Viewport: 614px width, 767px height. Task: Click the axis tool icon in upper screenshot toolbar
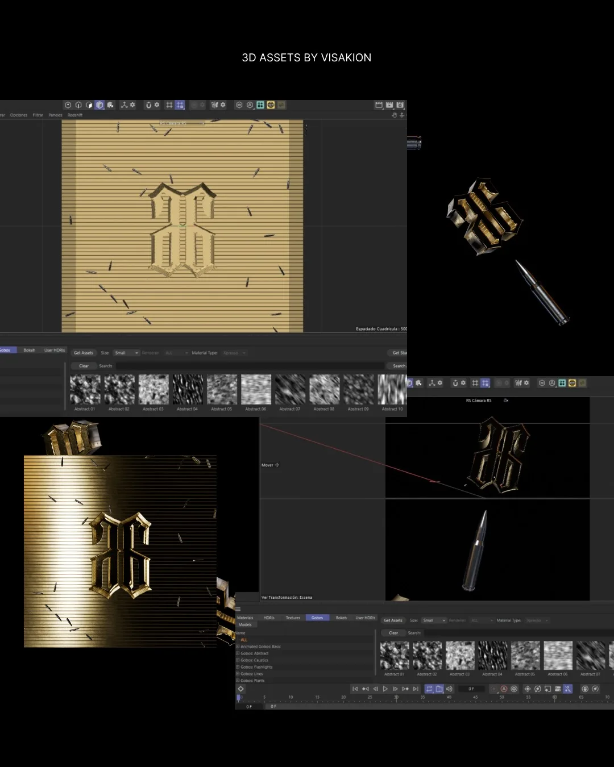pyautogui.click(x=124, y=105)
